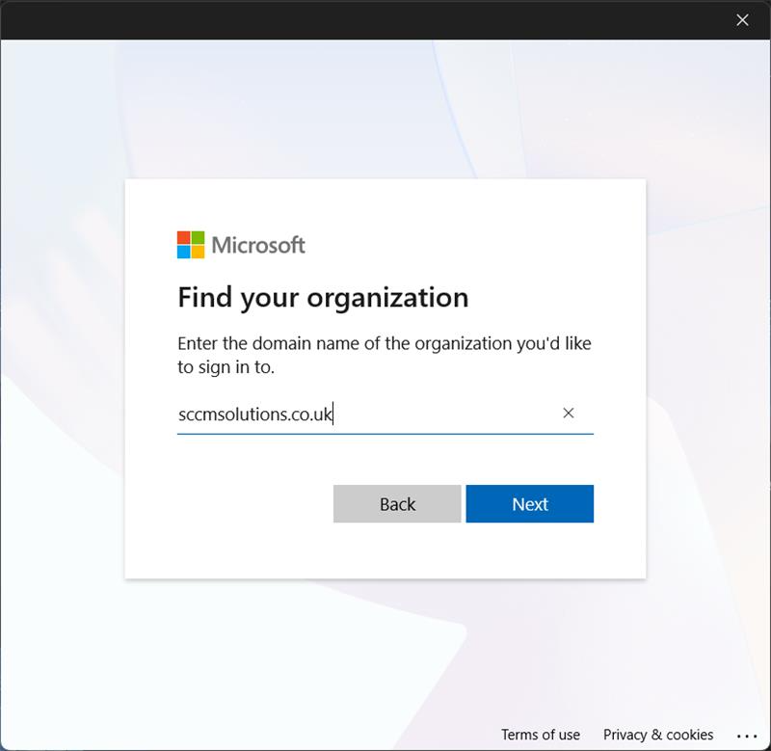This screenshot has width=771, height=751.
Task: Click the "Find your organization" heading
Action: [323, 297]
